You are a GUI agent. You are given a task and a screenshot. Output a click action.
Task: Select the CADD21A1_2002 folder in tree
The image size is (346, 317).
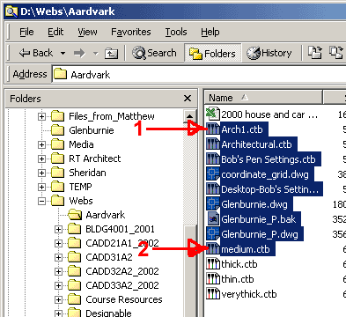coord(122,243)
